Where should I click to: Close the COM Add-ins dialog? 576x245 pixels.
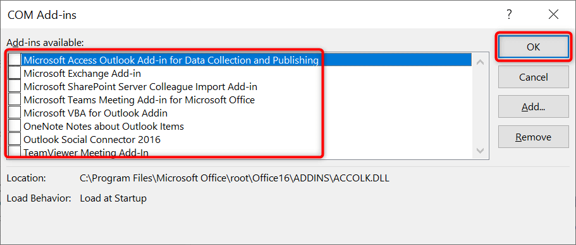click(553, 14)
